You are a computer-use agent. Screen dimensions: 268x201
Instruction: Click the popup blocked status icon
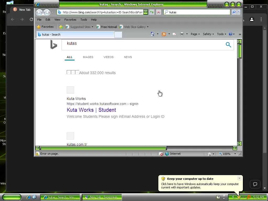click(x=161, y=154)
